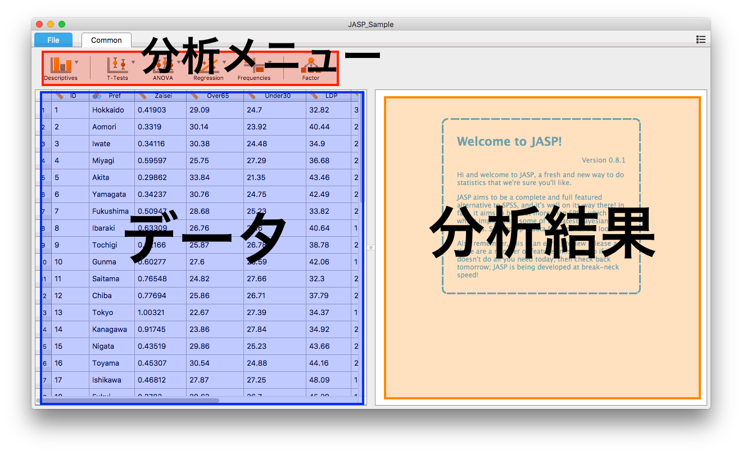This screenshot has height=454, width=742.
Task: Select the Miyagi cell
Action: tap(112, 160)
